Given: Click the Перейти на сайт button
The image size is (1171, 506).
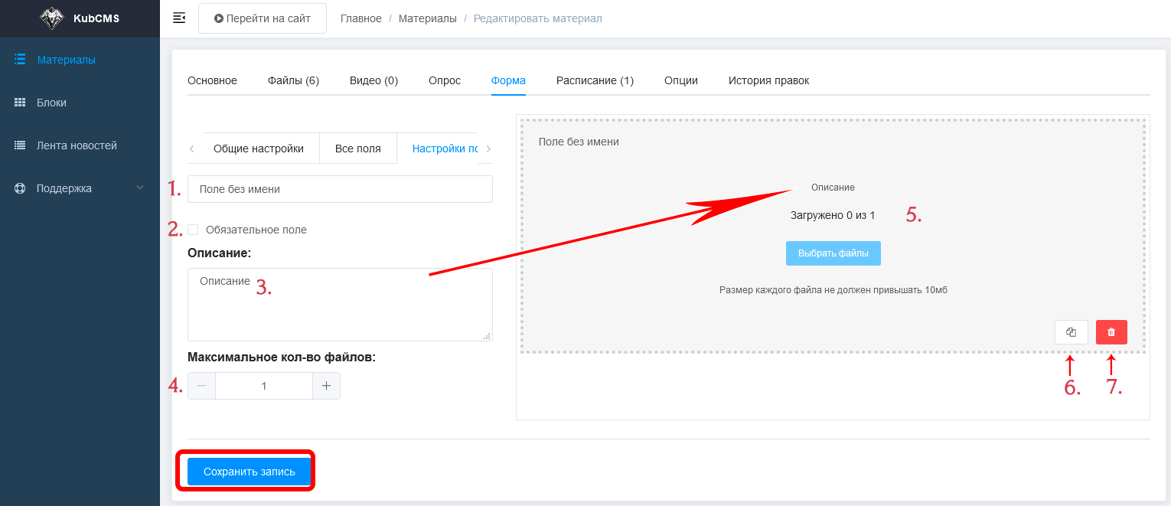Looking at the screenshot, I should point(263,18).
